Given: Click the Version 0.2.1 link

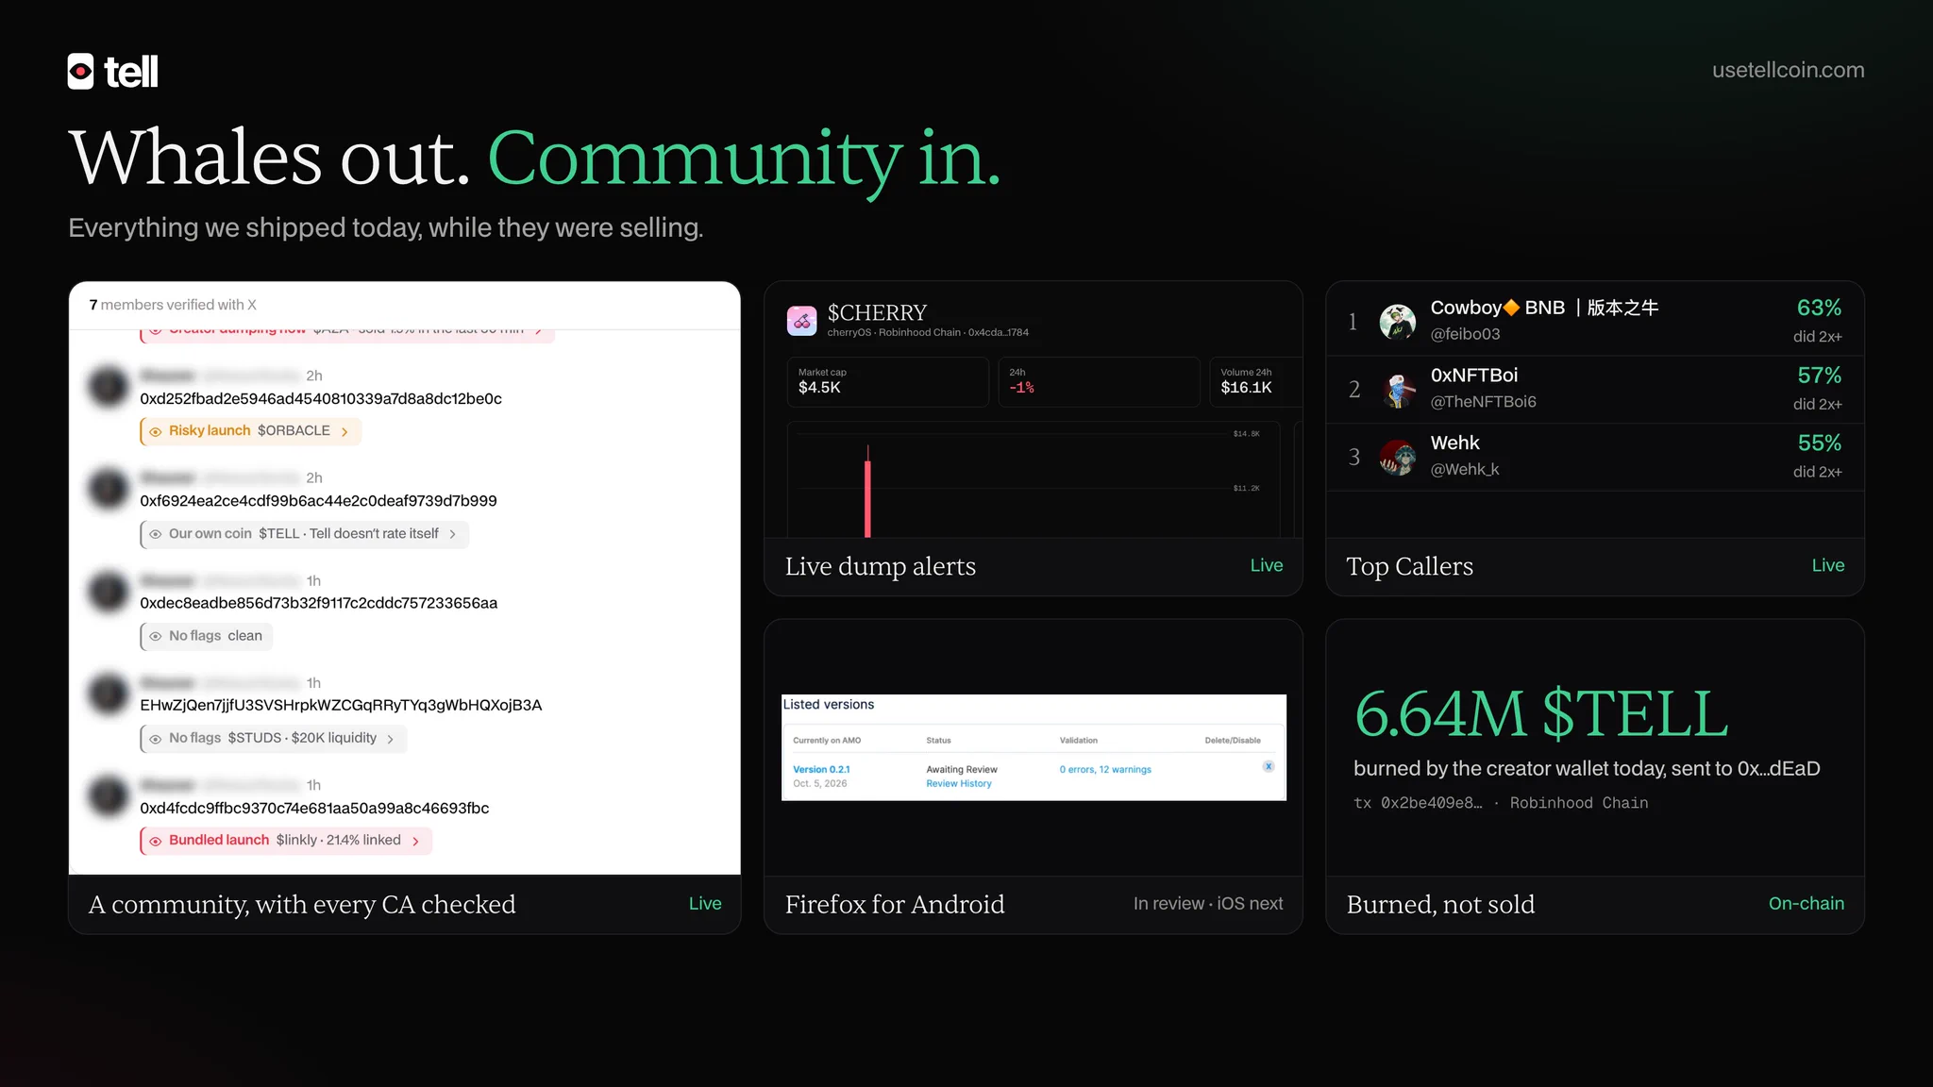Looking at the screenshot, I should point(821,770).
